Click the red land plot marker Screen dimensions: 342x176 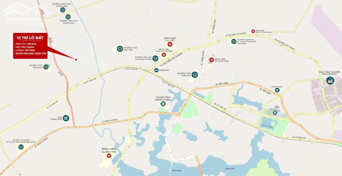(x=76, y=60)
